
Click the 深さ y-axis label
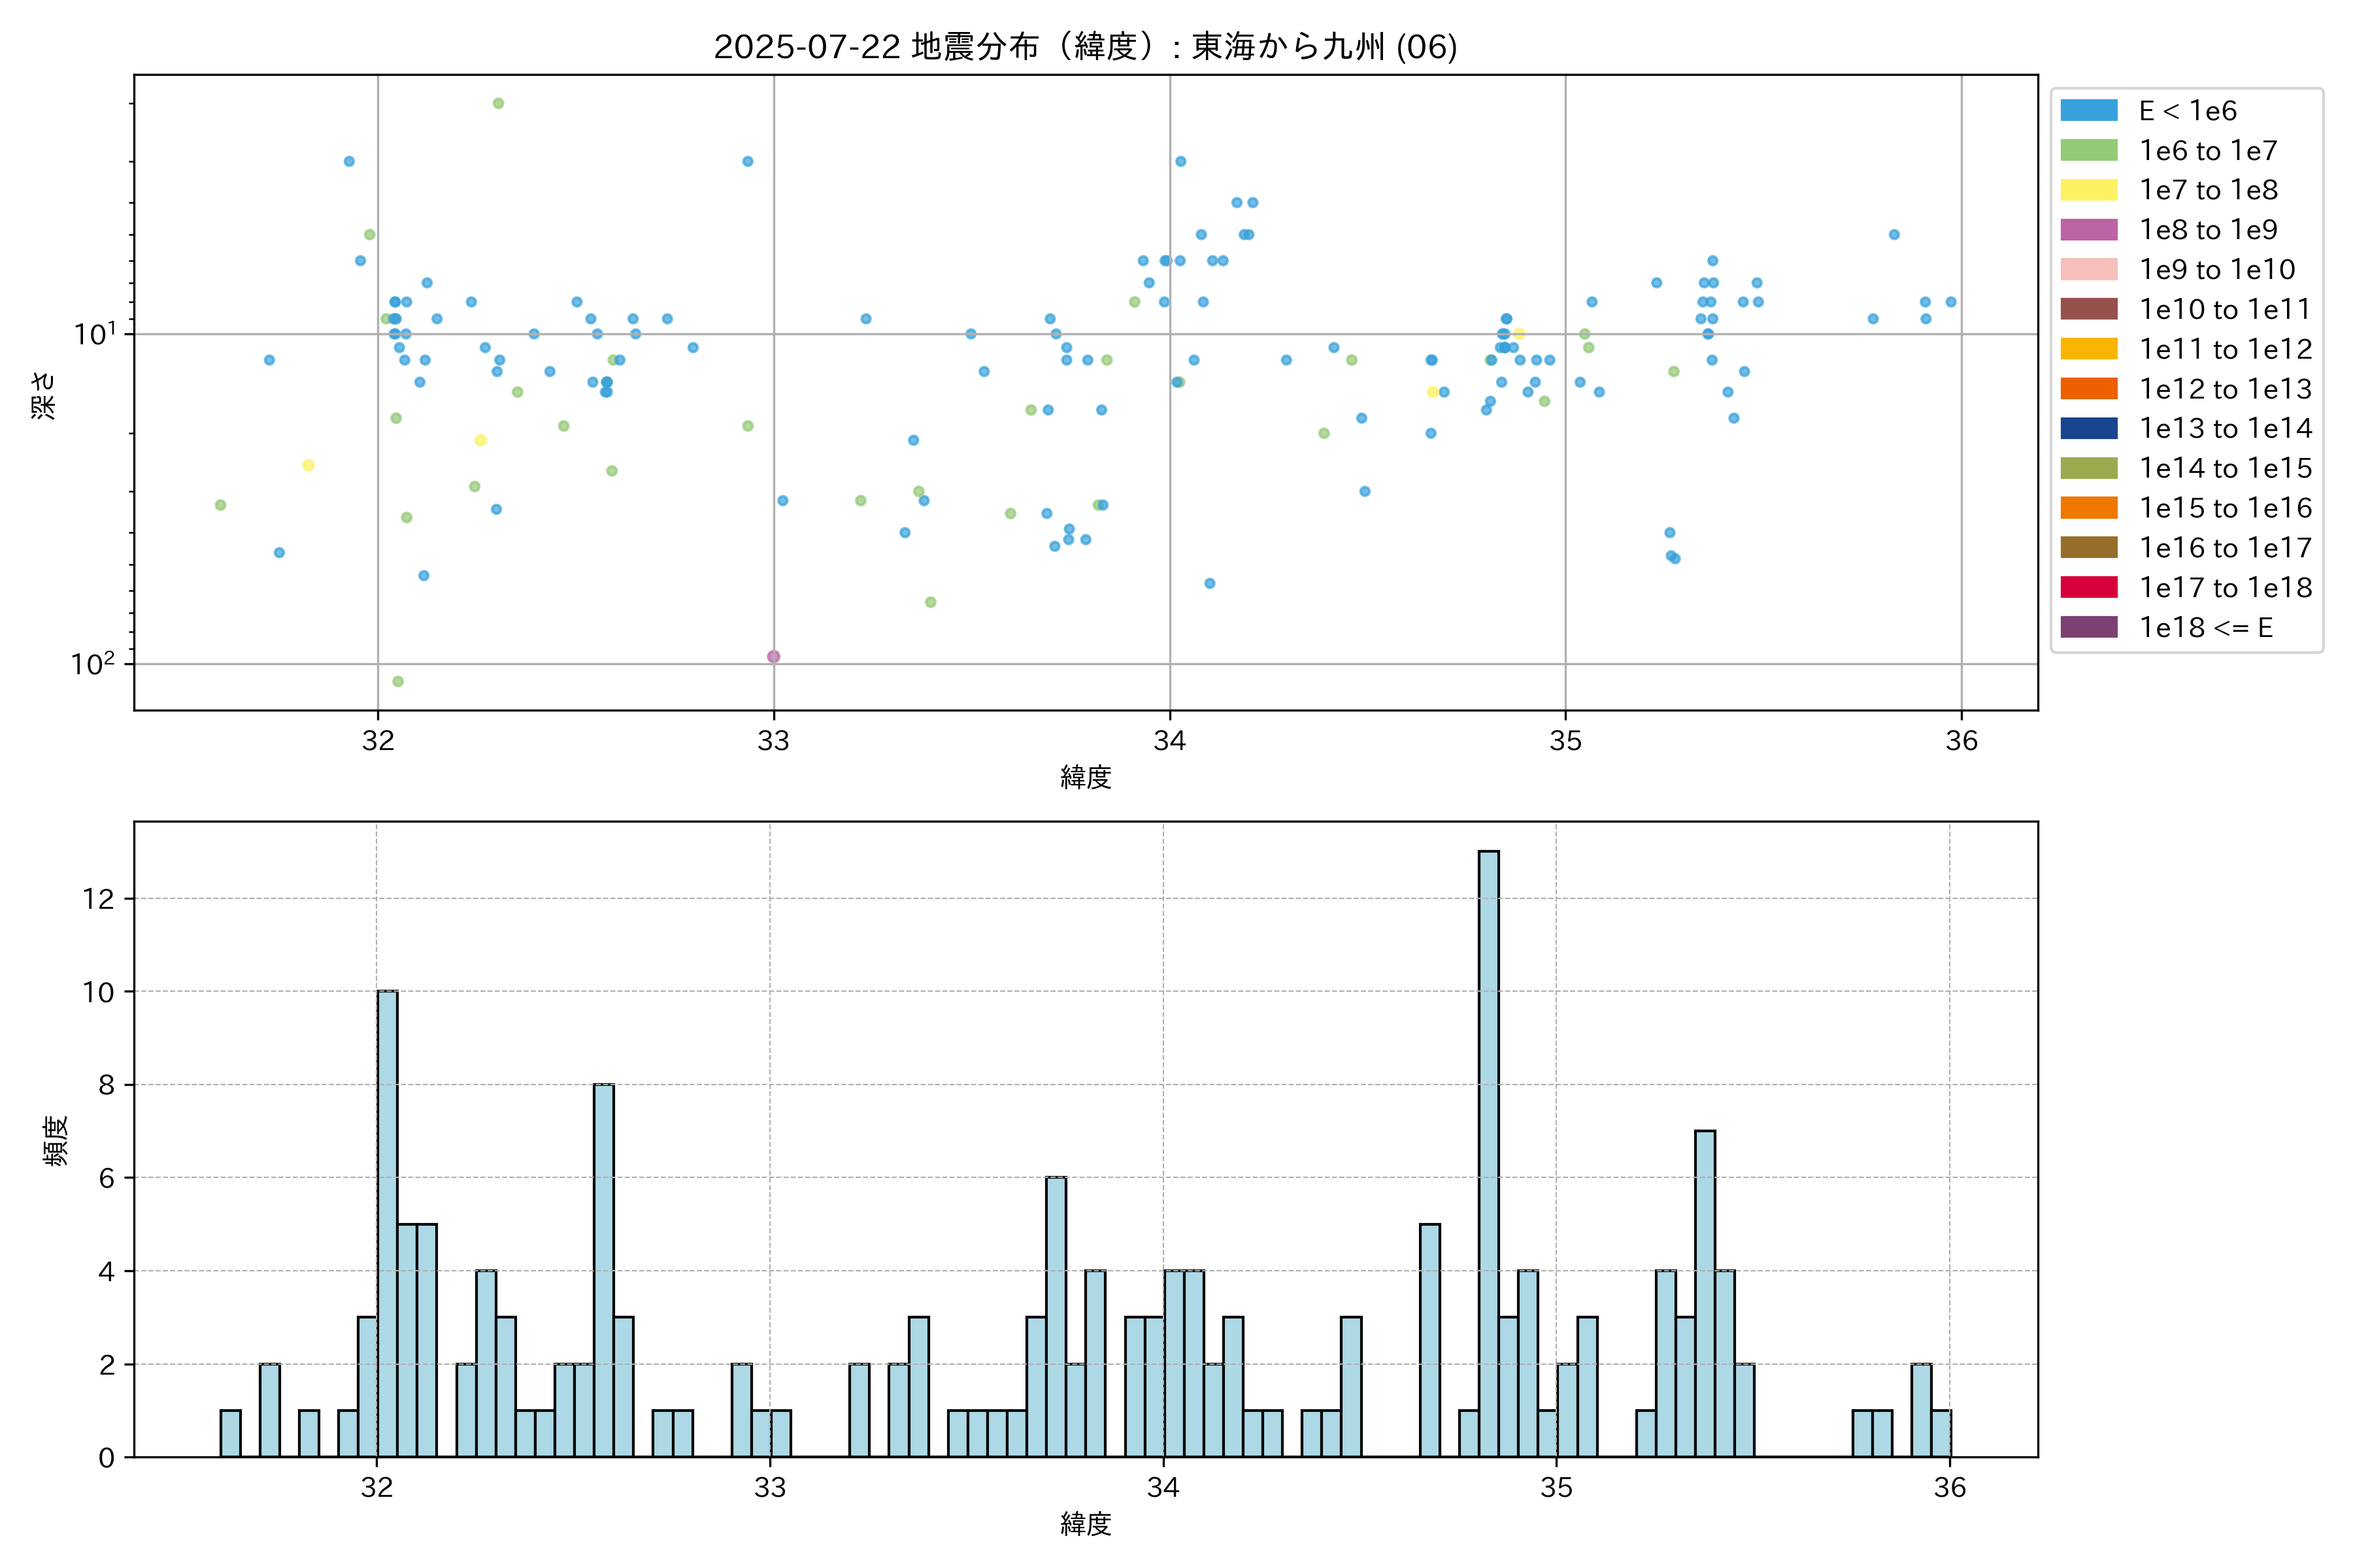(44, 395)
